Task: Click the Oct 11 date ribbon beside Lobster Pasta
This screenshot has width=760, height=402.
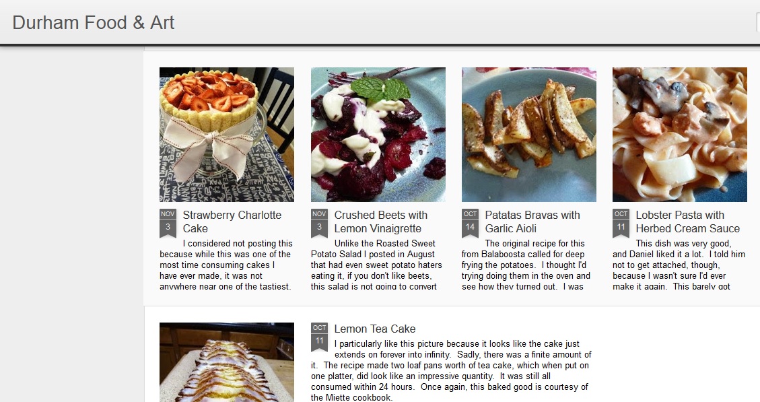Action: point(621,223)
